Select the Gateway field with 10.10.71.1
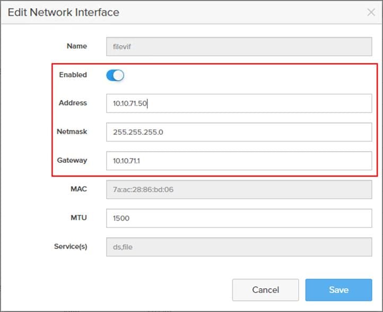The width and height of the screenshot is (383, 312). (x=239, y=161)
